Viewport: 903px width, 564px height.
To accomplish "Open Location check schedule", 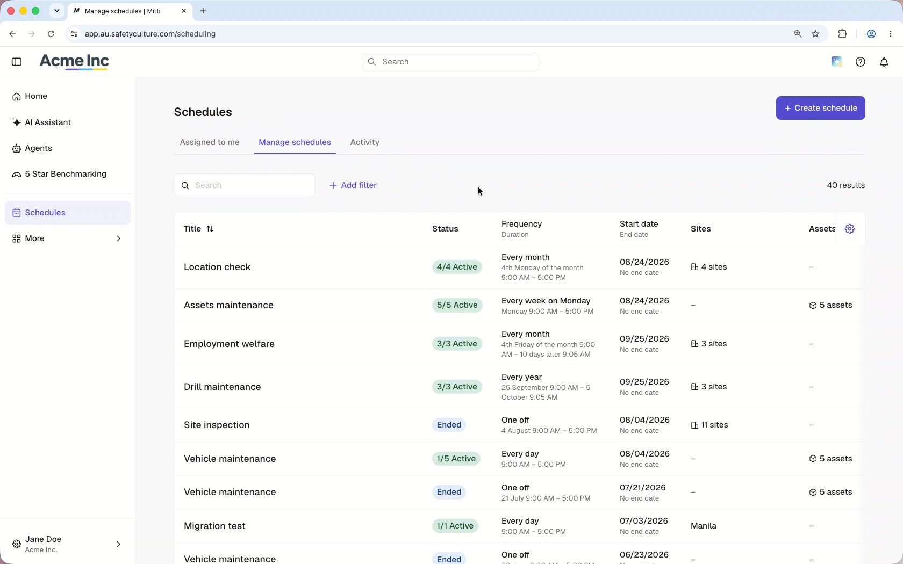I will pos(217,267).
